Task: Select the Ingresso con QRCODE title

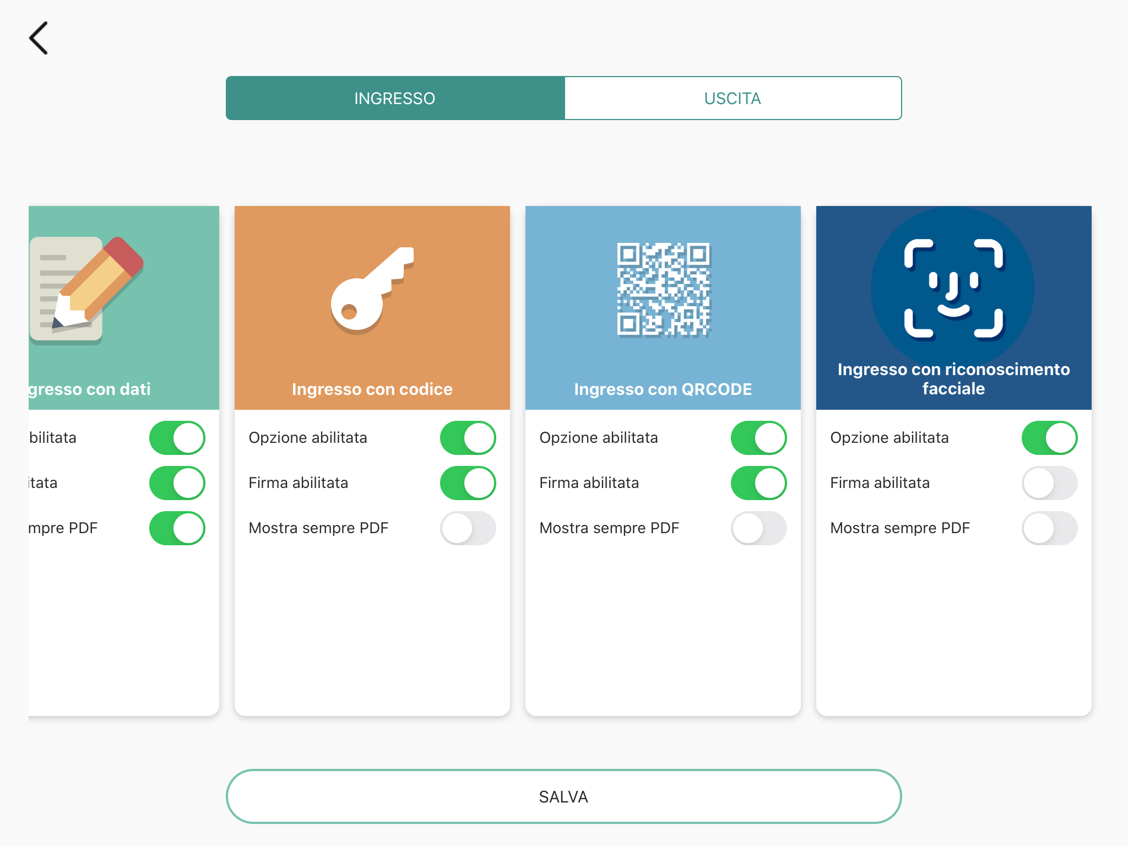Action: (663, 389)
